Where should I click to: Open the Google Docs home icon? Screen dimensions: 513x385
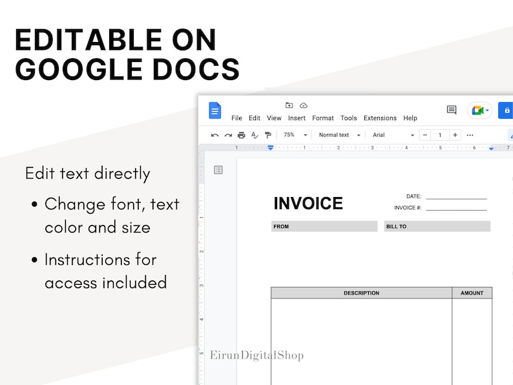coord(215,110)
